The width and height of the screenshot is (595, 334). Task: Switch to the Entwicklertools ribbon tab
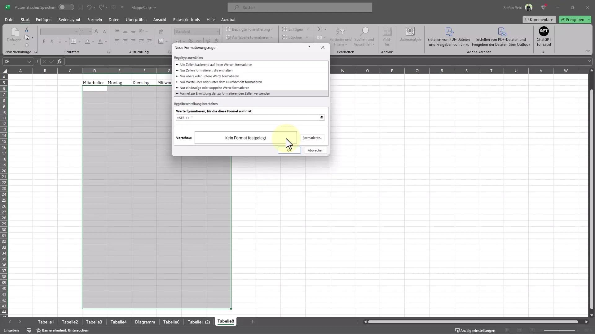click(186, 19)
